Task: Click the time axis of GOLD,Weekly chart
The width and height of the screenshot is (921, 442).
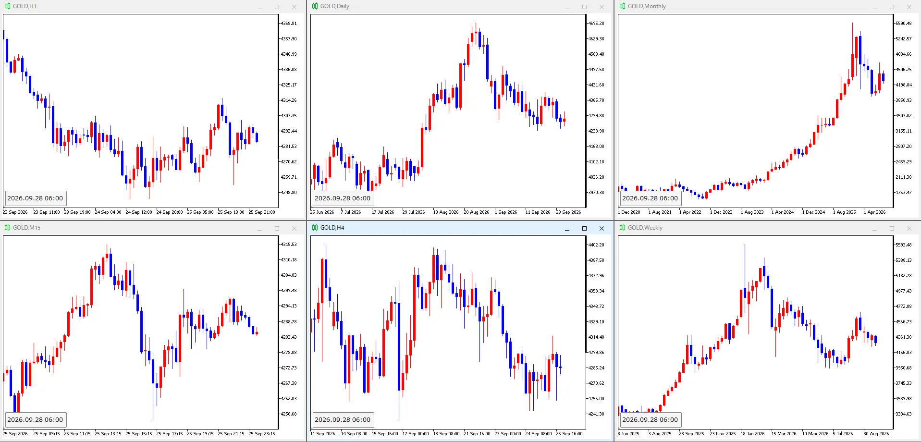Action: coord(755,433)
